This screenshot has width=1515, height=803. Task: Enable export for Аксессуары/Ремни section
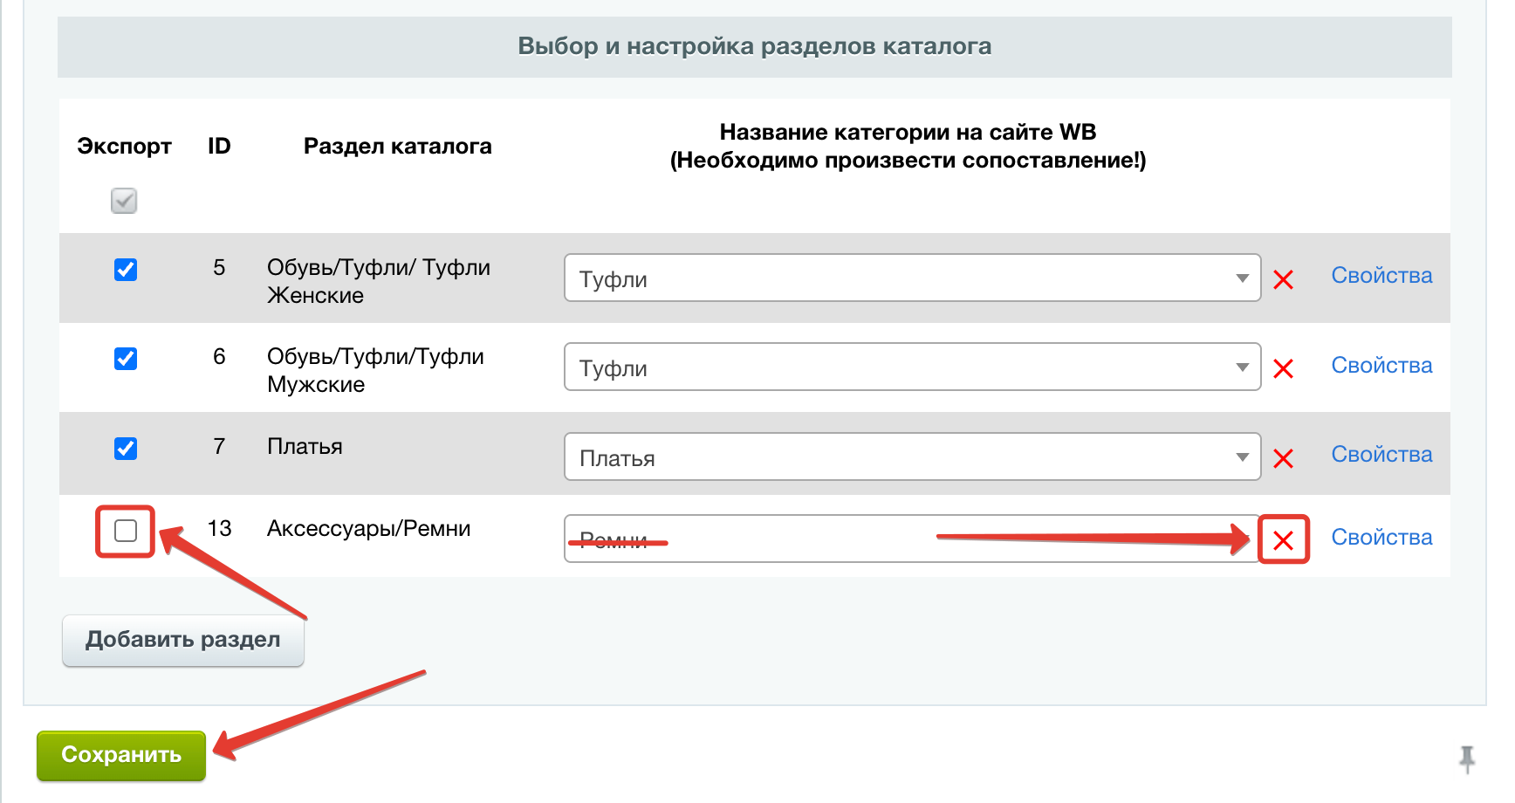coord(126,531)
